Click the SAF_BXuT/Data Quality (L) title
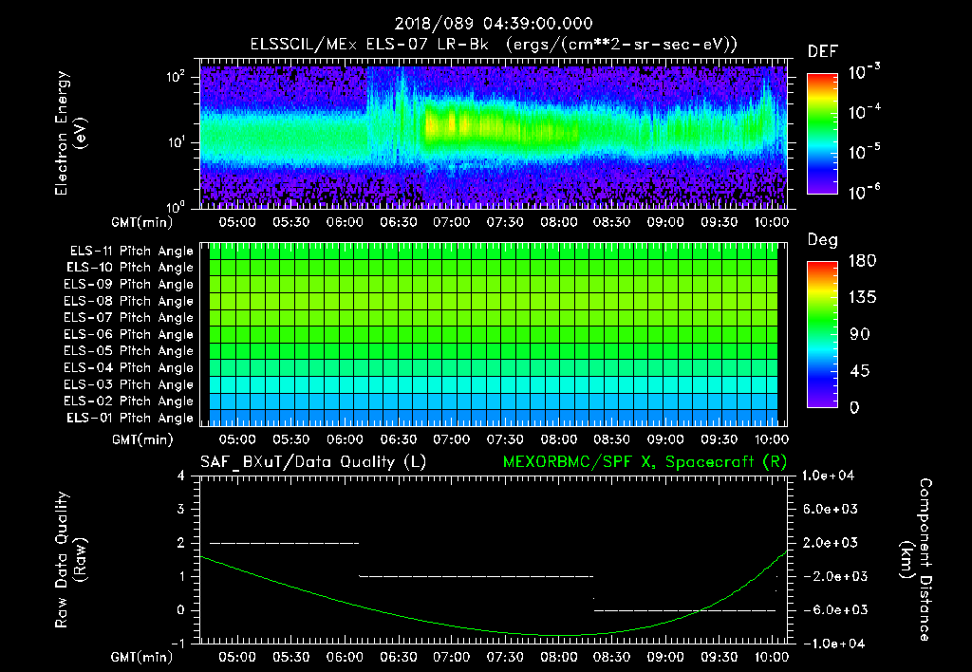 [313, 462]
